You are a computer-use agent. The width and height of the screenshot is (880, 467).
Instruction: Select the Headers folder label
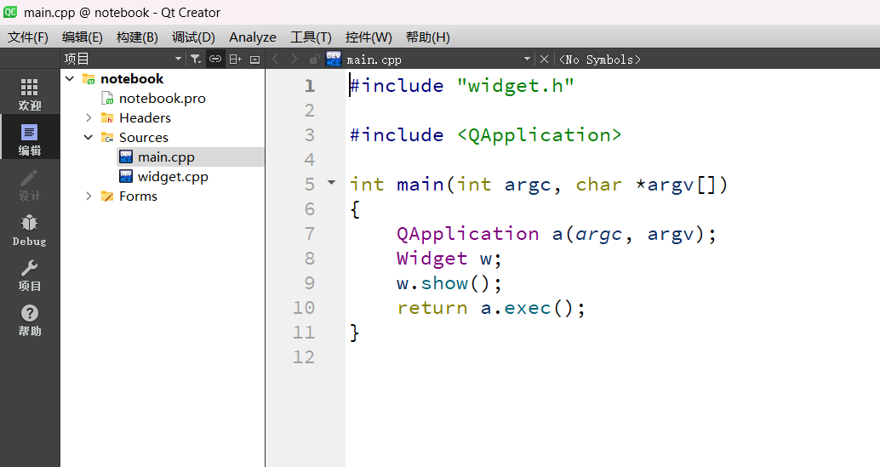tap(145, 118)
